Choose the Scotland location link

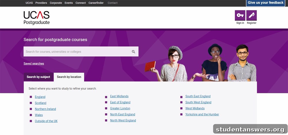(41, 103)
